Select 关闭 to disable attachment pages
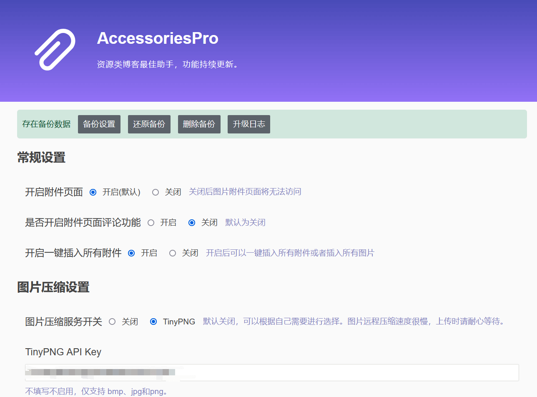 coord(155,192)
